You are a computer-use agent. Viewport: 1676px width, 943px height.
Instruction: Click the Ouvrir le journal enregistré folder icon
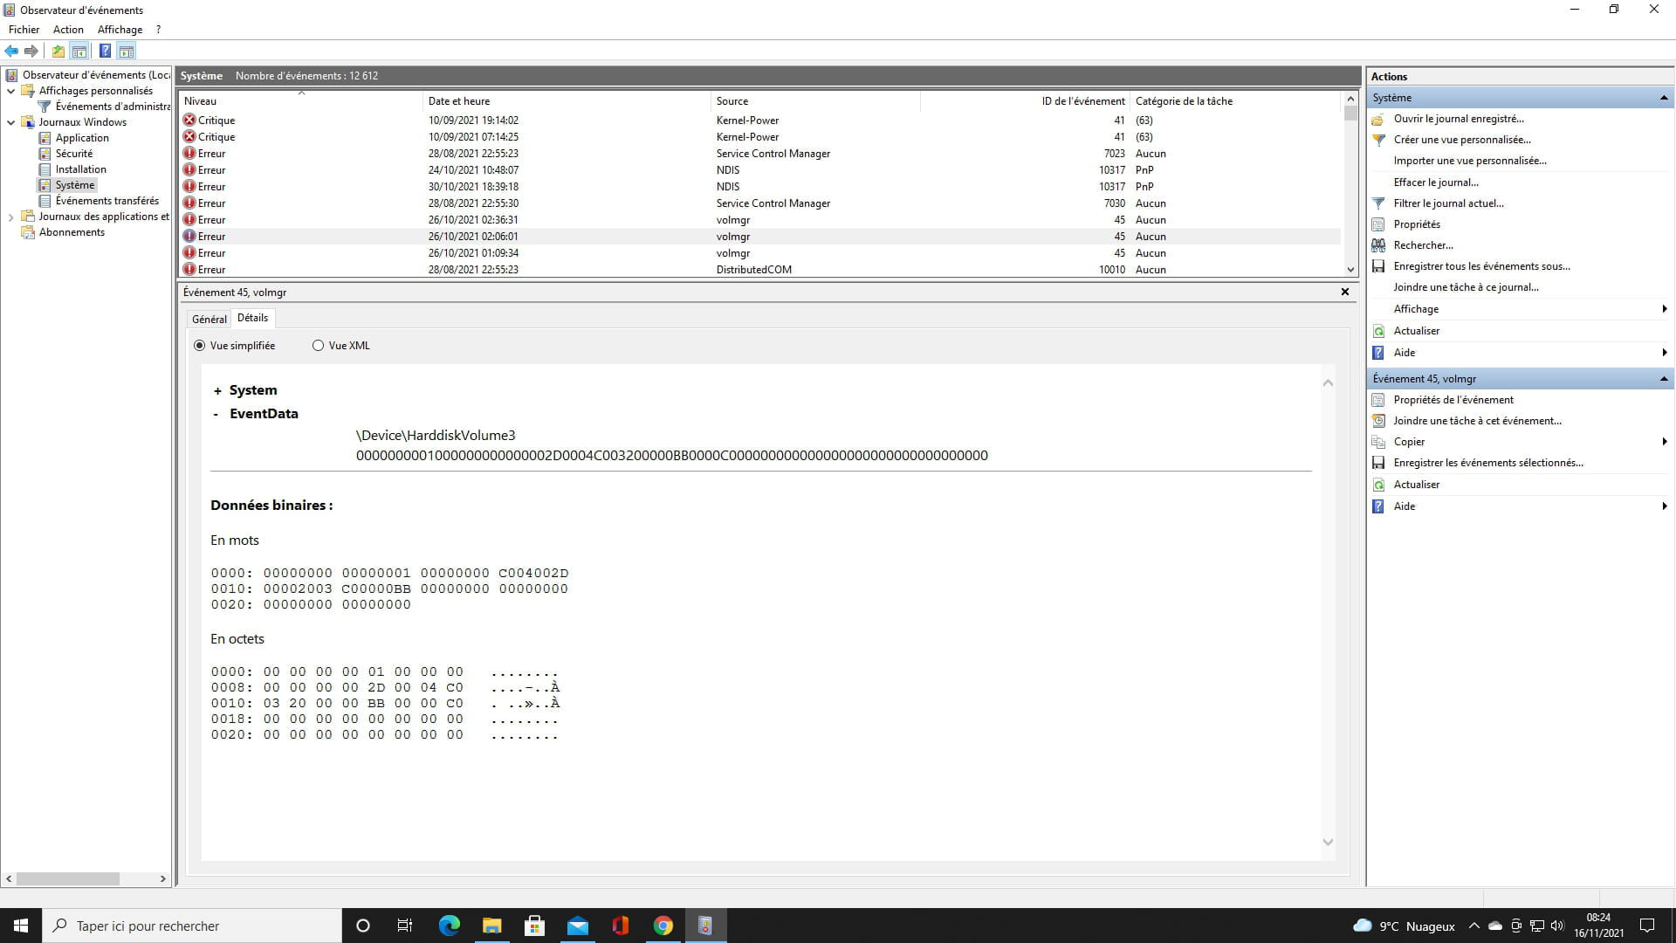click(1378, 119)
